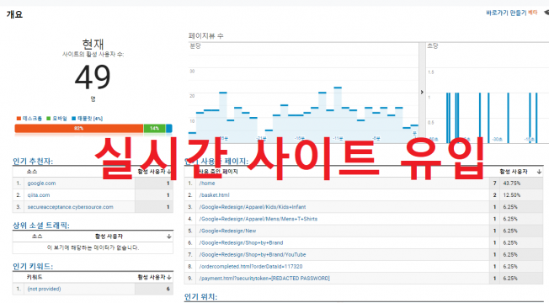Expand the pageview chart divider arrow
Image resolution: width=549 pixels, height=303 pixels.
click(x=422, y=92)
